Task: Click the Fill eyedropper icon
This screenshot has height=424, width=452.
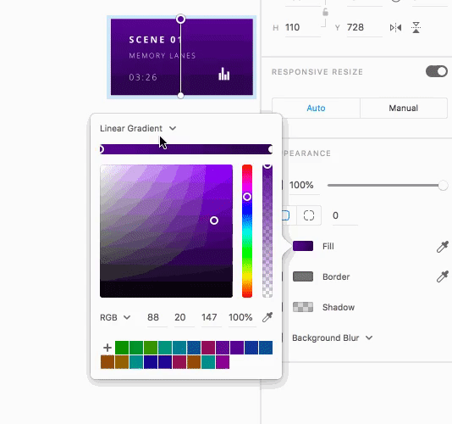Action: [x=443, y=247]
